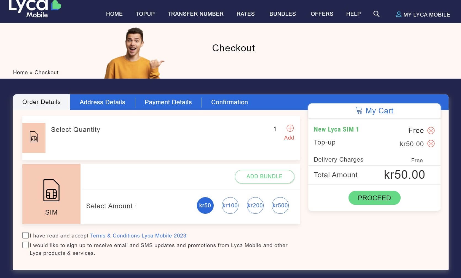Viewport: 461px width, 278px height.
Task: Click the Lyca Mobile logo
Action: [35, 9]
